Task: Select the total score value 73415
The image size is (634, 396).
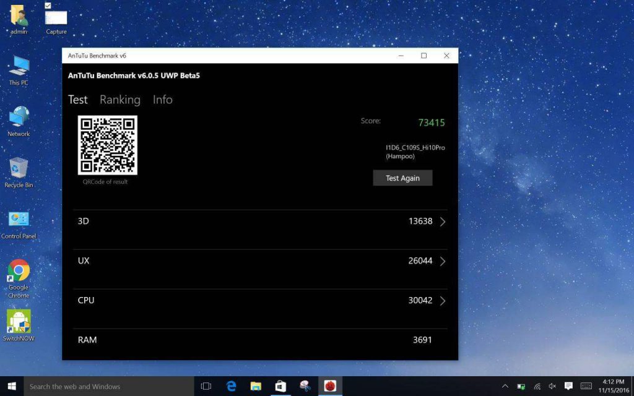Action: 432,123
